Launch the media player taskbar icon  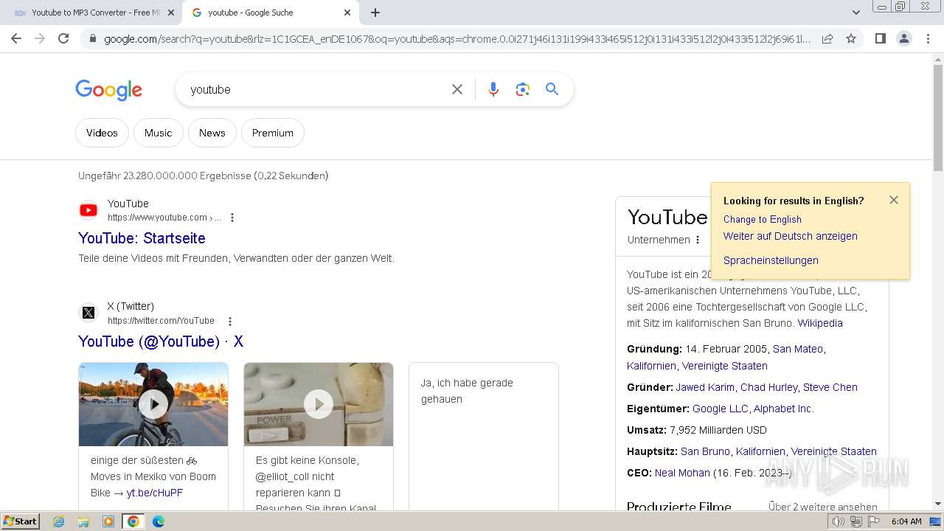(x=108, y=521)
